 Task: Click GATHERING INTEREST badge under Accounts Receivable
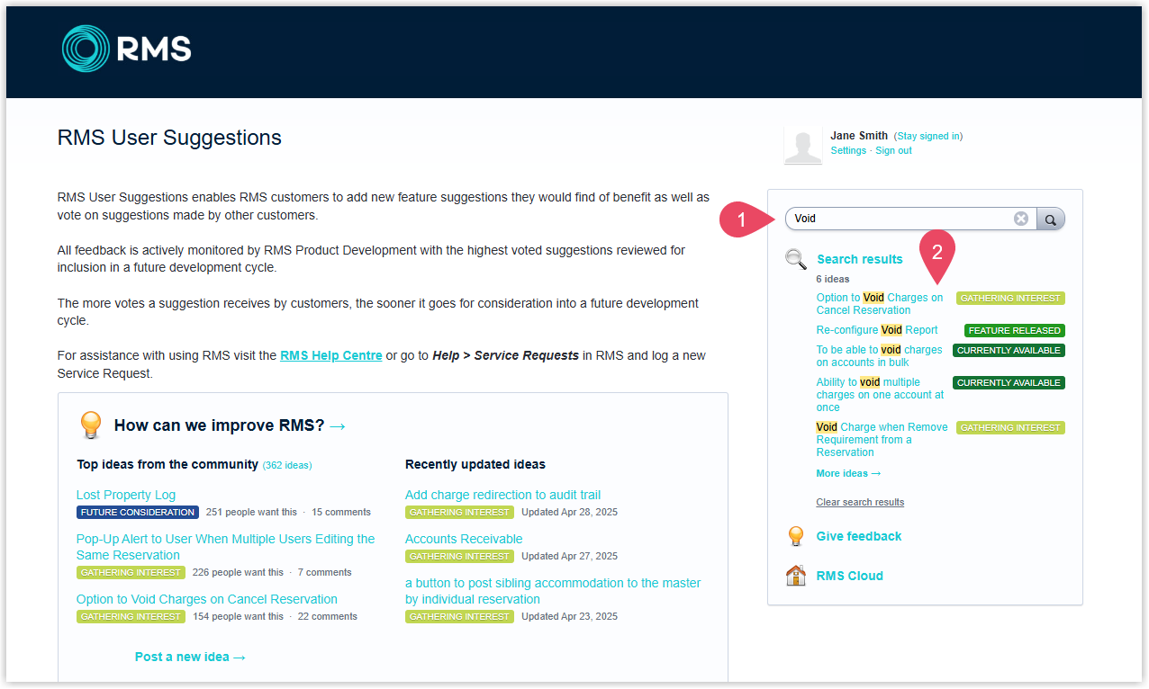pyautogui.click(x=459, y=557)
